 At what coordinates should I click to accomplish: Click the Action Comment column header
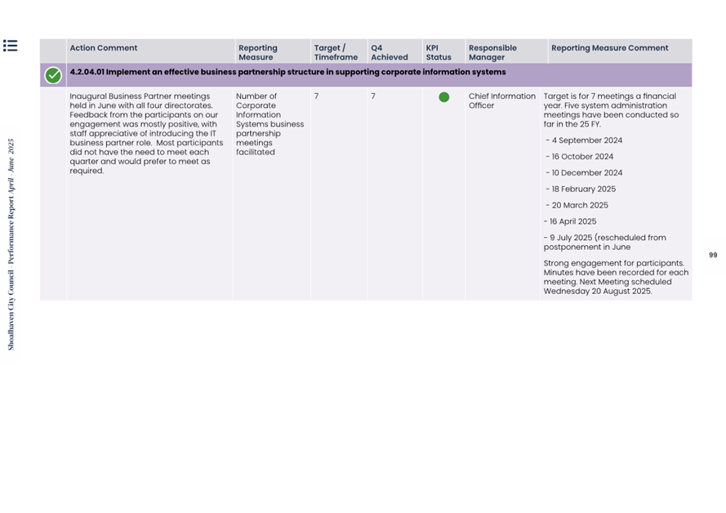(x=103, y=48)
